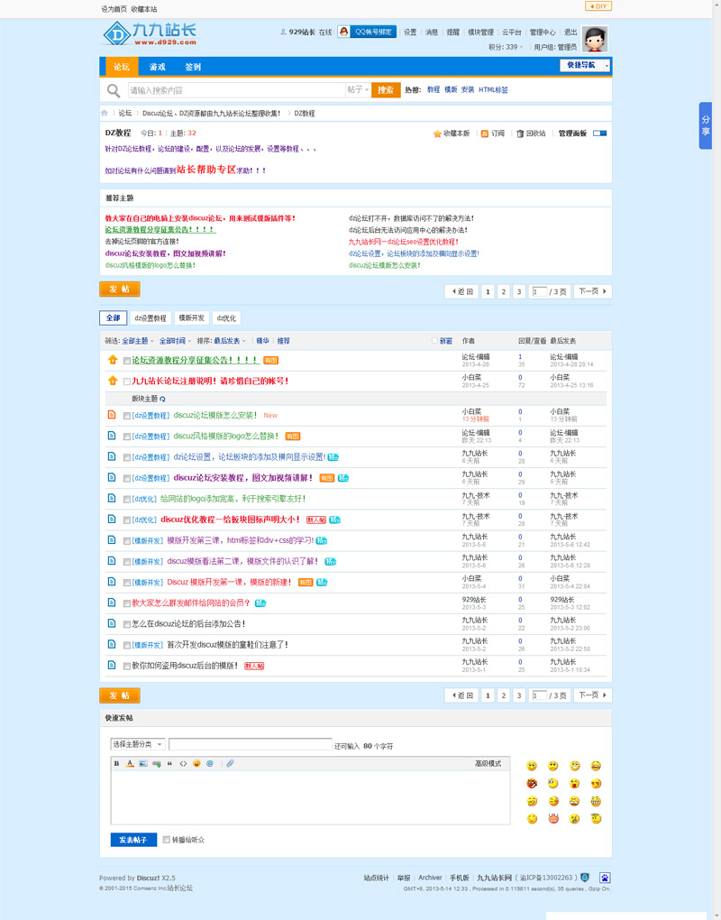Open the user avatar thumbnail
Screen dimensions: 721x920
595,40
